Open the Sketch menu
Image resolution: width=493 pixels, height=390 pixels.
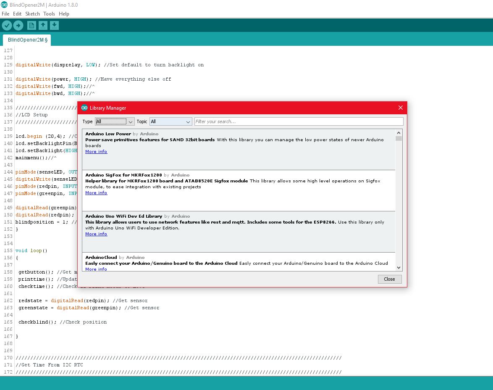point(32,14)
